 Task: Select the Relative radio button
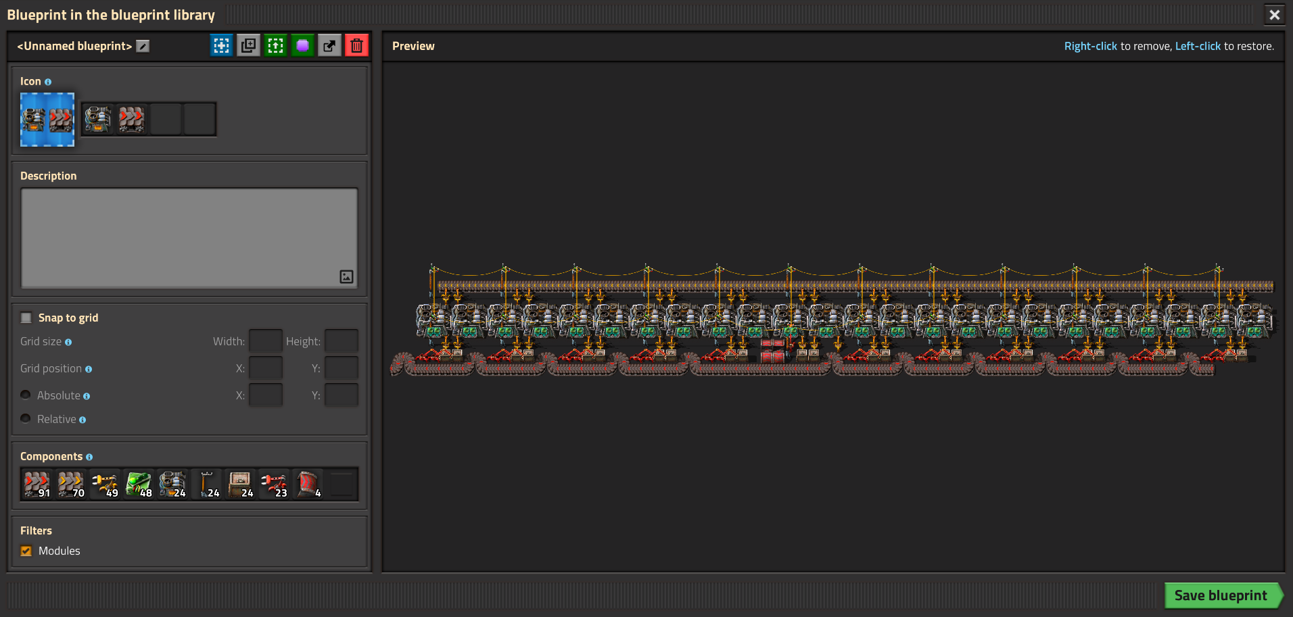click(26, 418)
